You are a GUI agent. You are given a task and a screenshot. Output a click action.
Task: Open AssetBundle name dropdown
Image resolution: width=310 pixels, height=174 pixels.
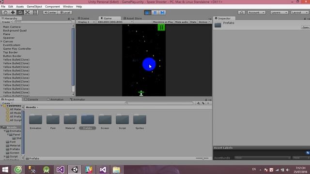(x=263, y=158)
